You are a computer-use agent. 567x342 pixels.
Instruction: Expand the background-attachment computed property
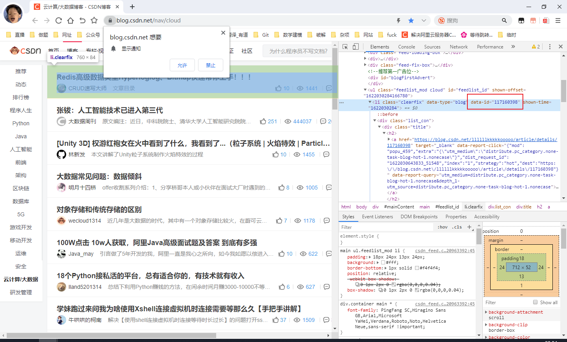tap(486, 312)
